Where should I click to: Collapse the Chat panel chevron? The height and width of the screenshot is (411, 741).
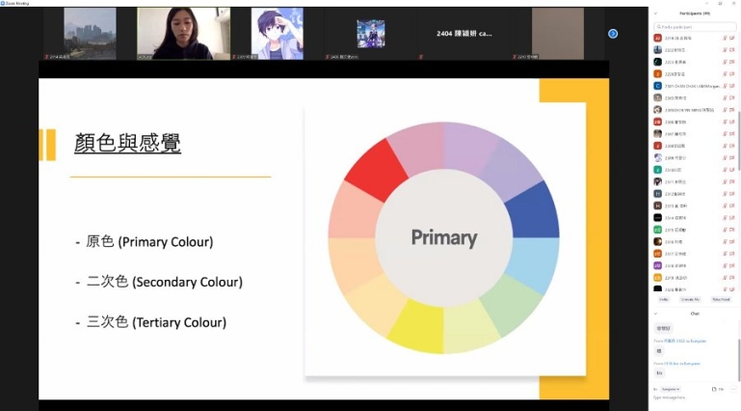[x=655, y=314]
